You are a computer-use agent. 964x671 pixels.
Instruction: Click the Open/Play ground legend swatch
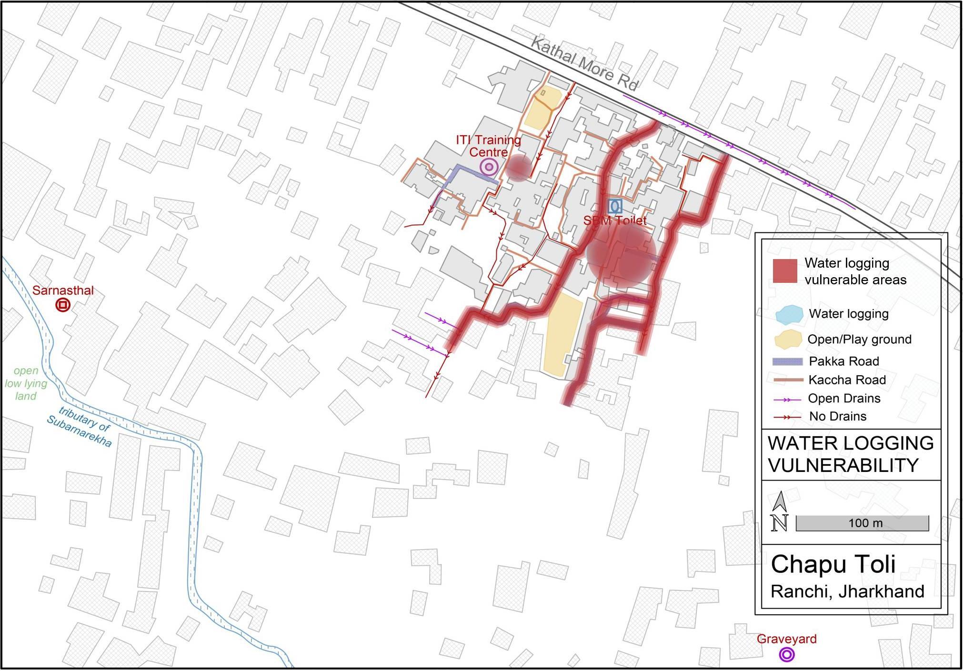coord(787,339)
